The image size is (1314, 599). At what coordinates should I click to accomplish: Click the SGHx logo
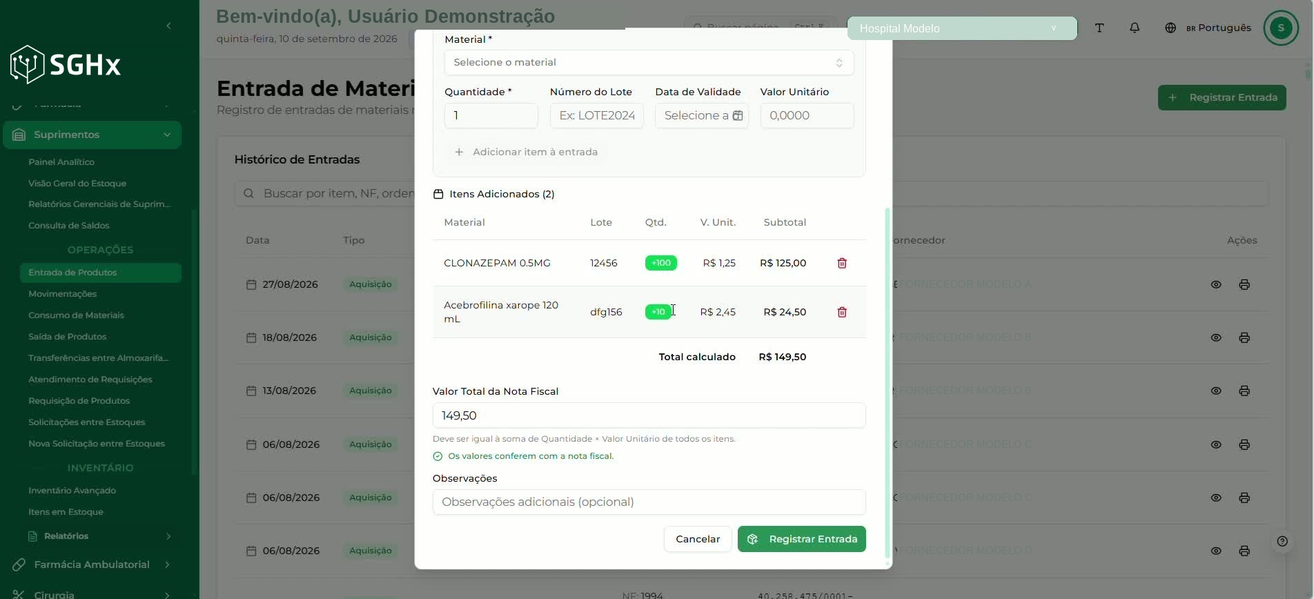click(x=66, y=65)
